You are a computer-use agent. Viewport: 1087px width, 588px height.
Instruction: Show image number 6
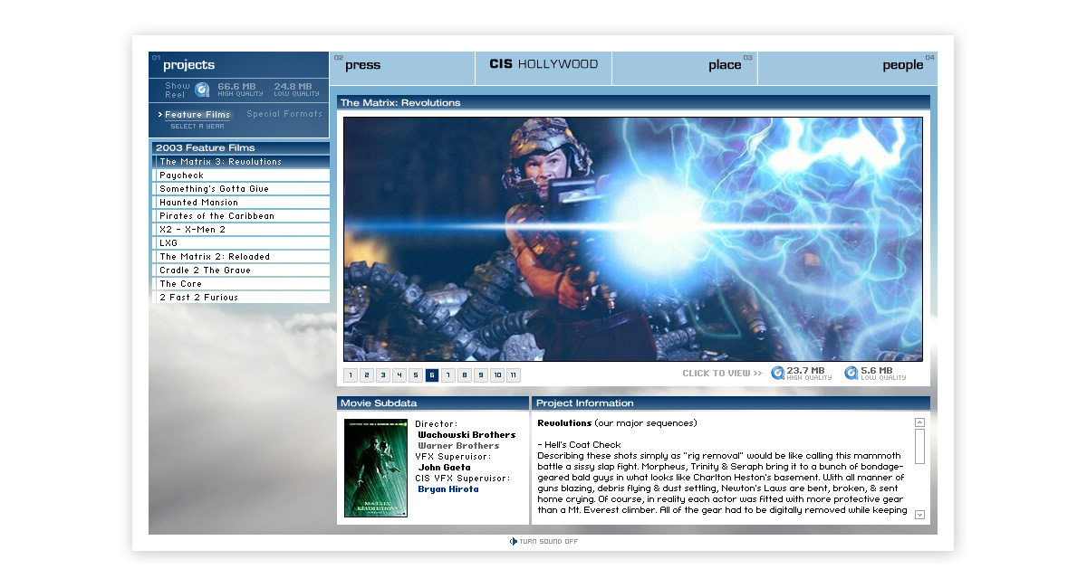(x=432, y=375)
